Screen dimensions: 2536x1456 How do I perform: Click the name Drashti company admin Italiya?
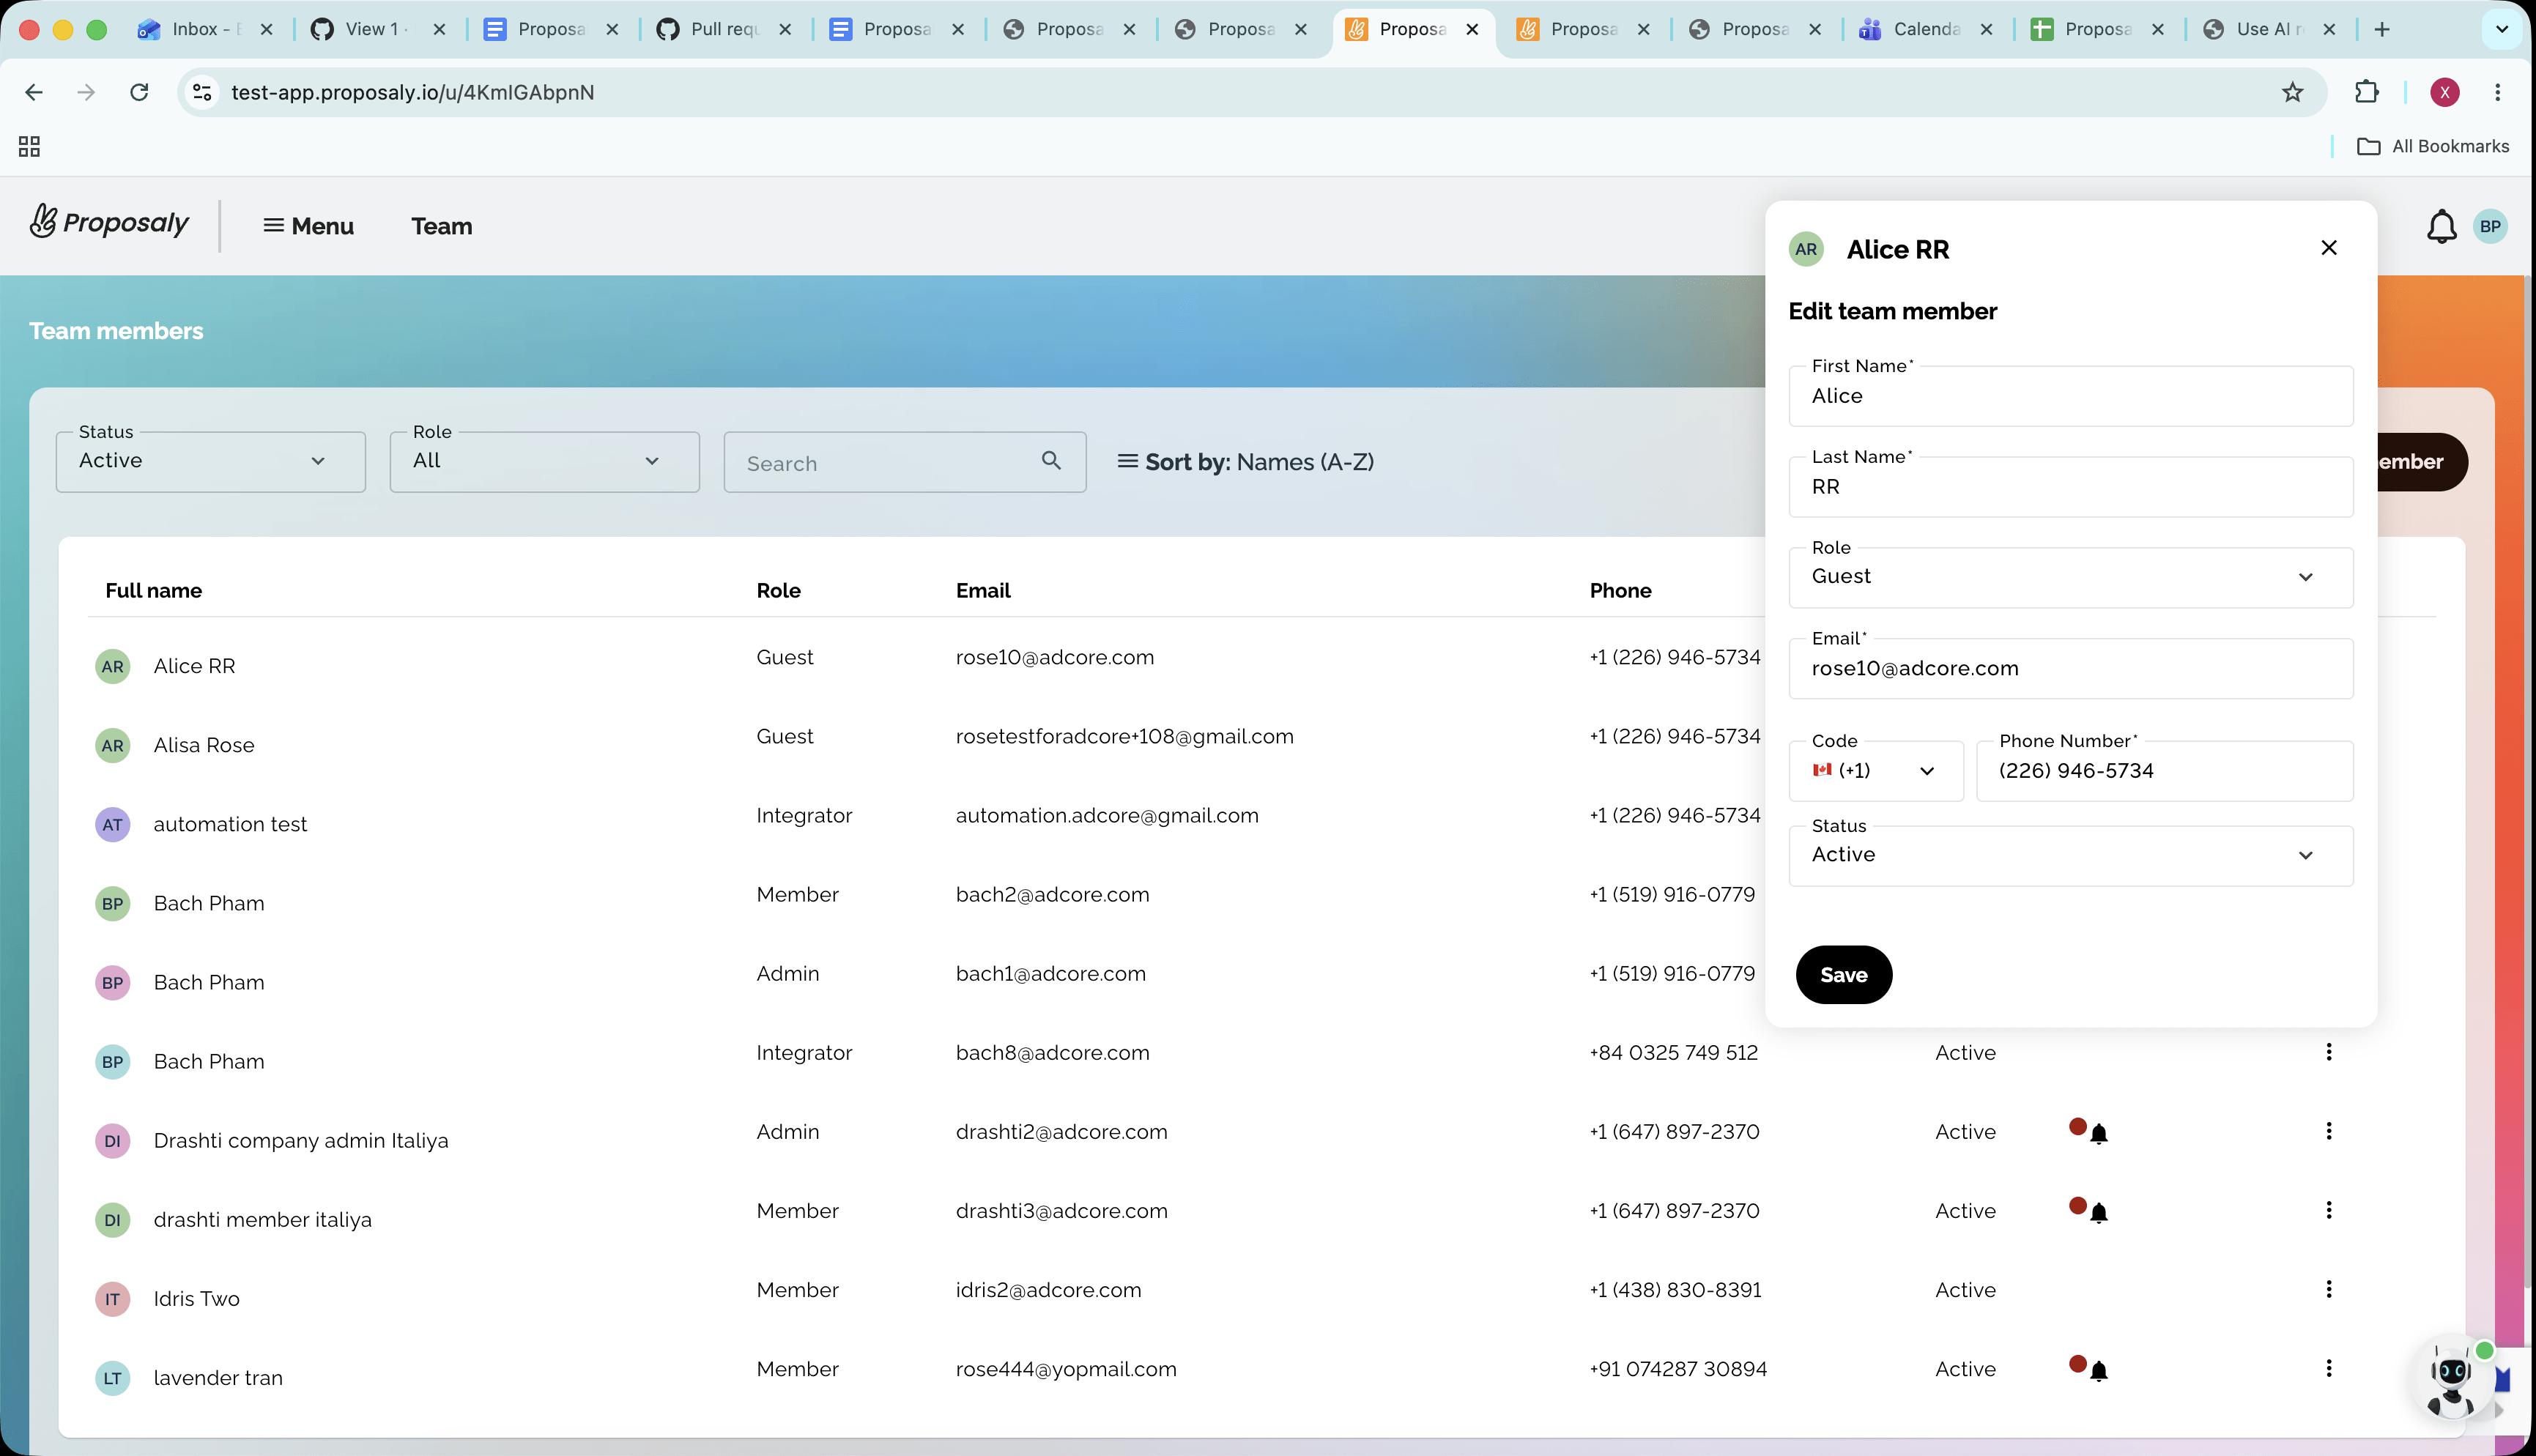click(301, 1141)
